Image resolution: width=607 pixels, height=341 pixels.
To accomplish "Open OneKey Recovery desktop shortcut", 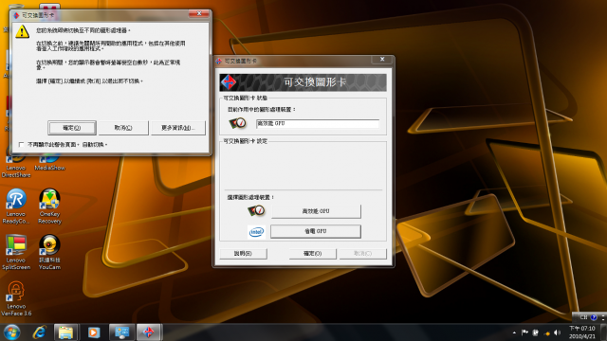I will tap(49, 206).
